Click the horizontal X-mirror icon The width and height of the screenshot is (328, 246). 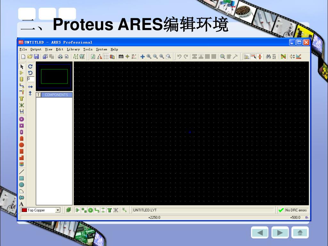(x=30, y=86)
